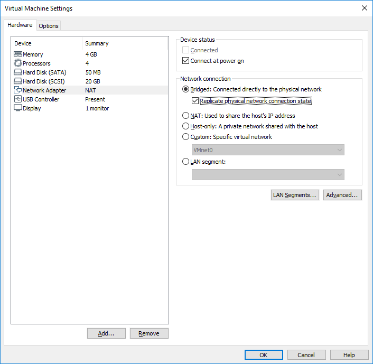Choose NAT network connection
The width and height of the screenshot is (373, 364).
coord(185,116)
